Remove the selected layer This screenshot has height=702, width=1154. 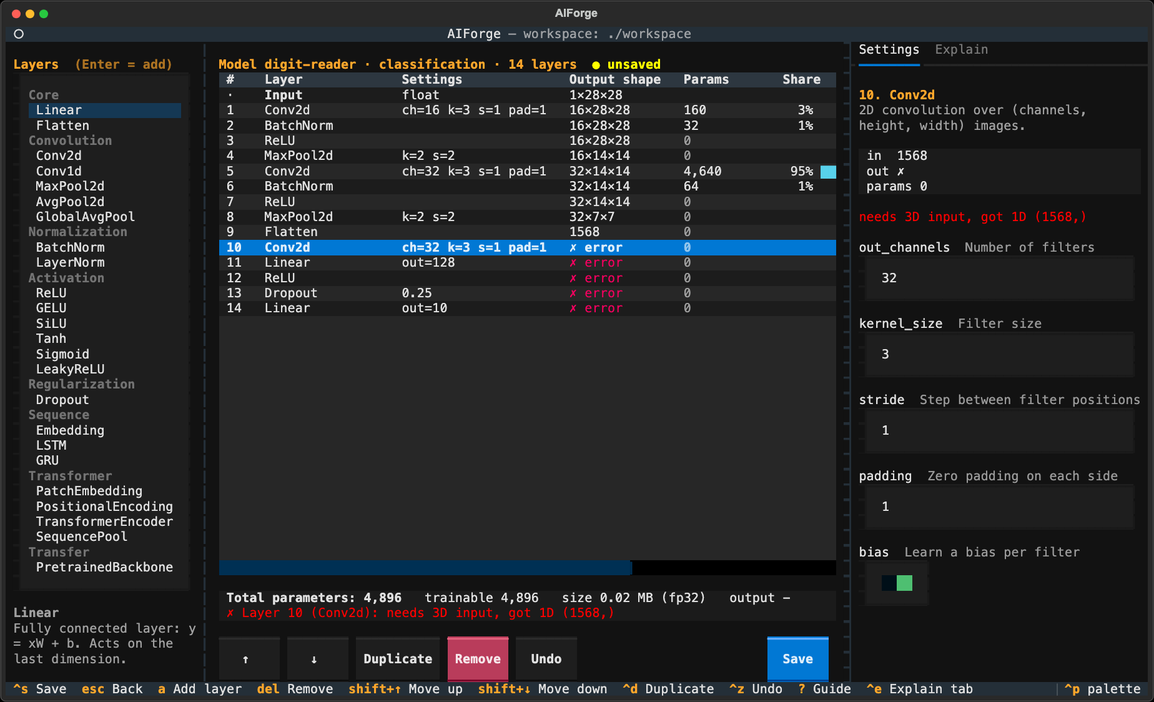tap(478, 659)
